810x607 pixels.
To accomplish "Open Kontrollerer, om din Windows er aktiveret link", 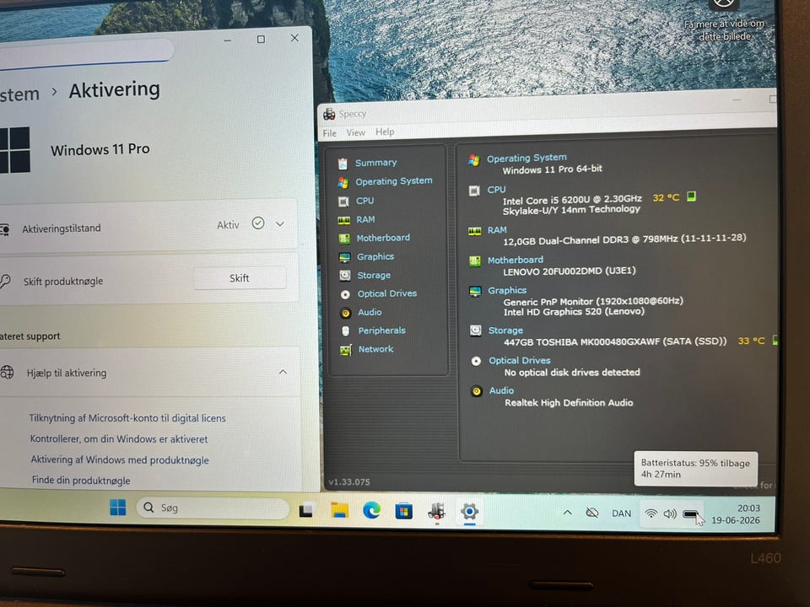I will pos(119,439).
